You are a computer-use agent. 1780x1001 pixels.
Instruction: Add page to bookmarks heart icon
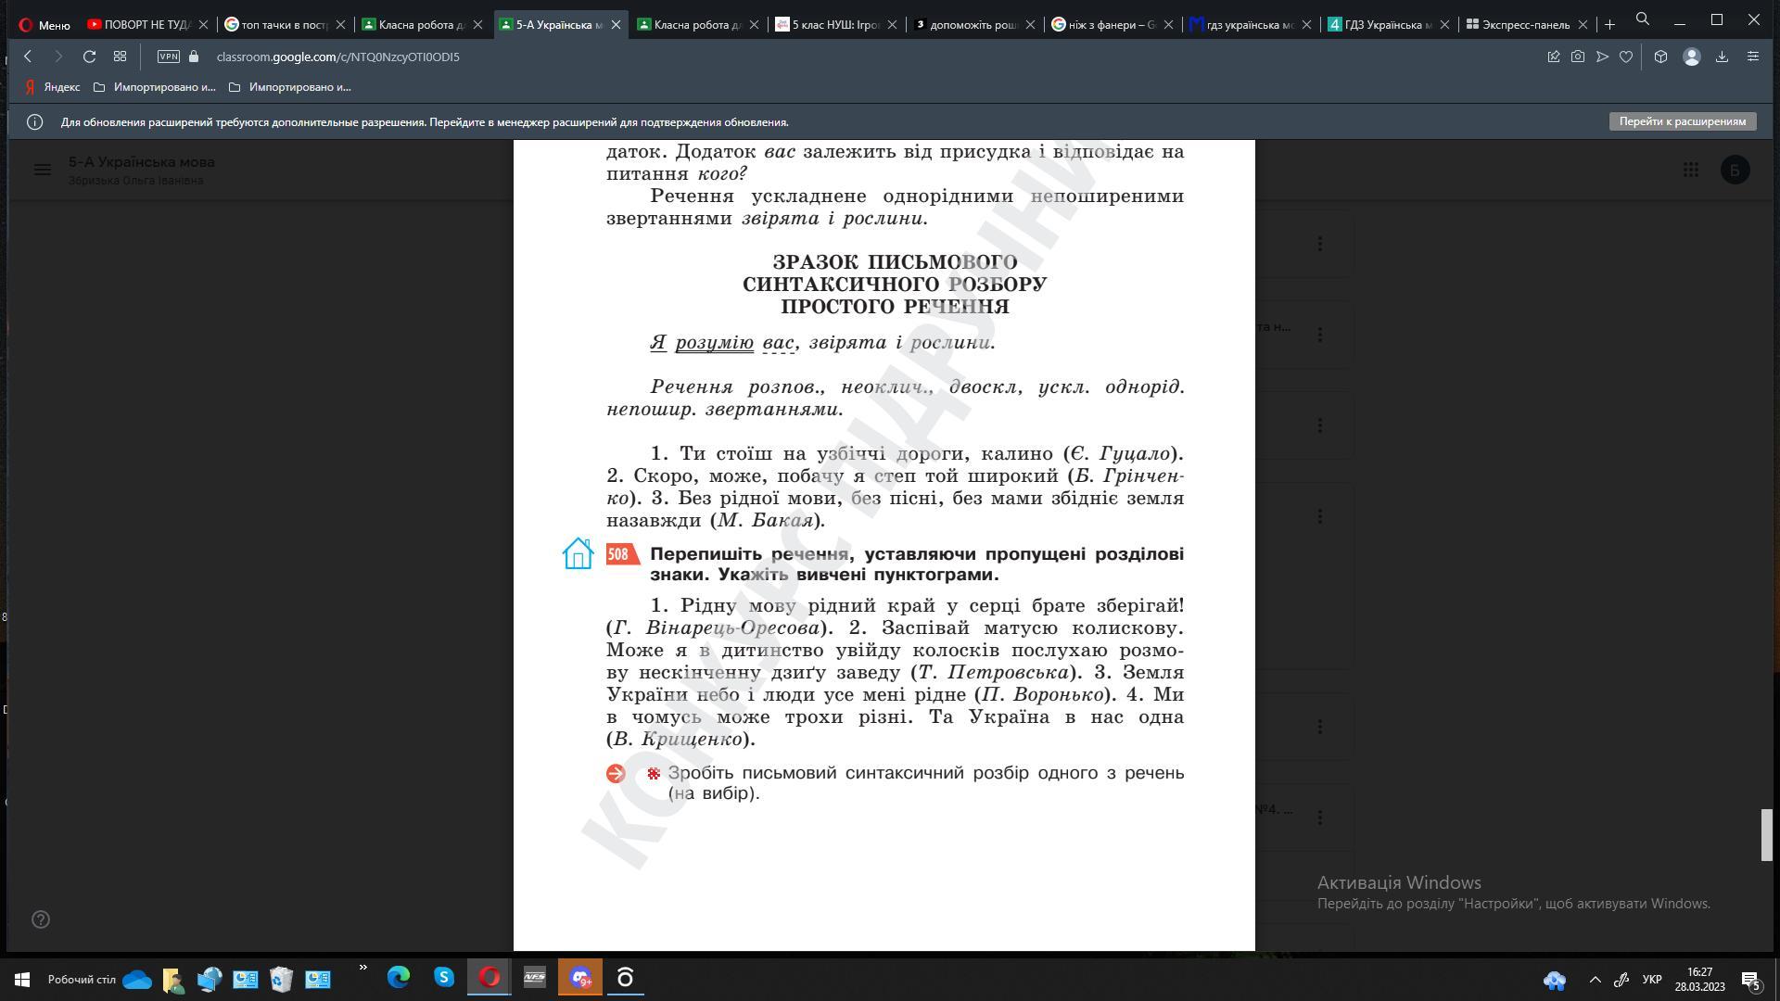(x=1625, y=57)
